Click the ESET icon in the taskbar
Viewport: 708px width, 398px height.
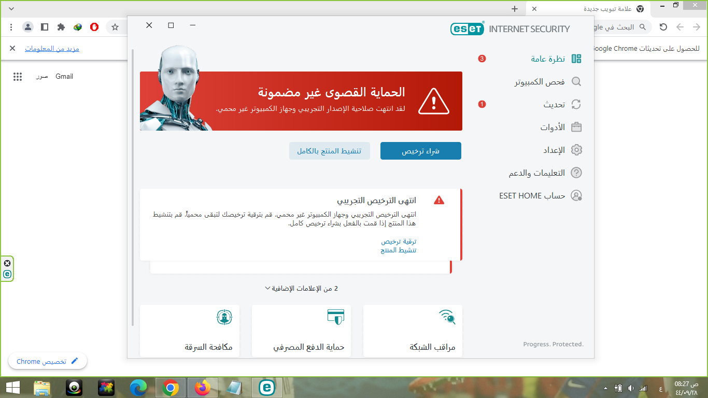267,388
